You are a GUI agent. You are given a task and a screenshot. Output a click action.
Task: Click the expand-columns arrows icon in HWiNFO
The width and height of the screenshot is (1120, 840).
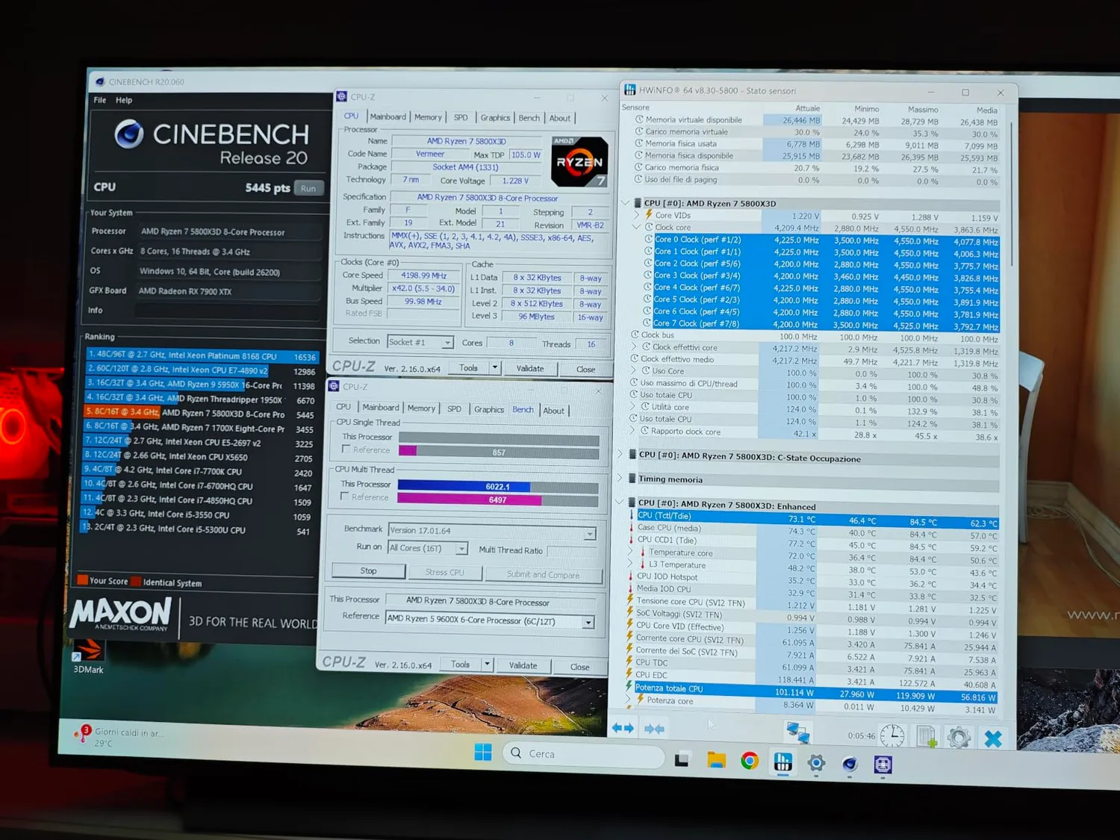623,728
